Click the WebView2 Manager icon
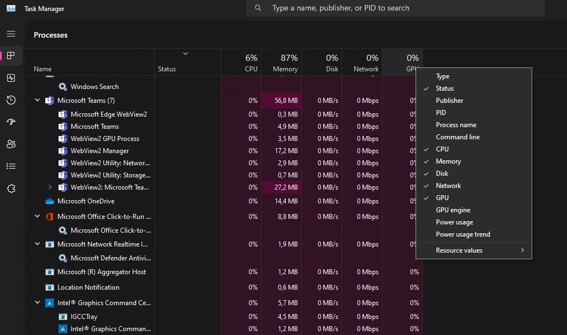567x335 pixels. click(x=62, y=151)
